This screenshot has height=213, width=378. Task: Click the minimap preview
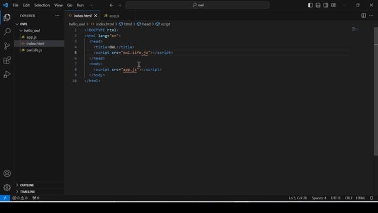tap(355, 30)
